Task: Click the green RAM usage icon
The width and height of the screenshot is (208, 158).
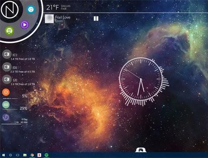Action: point(6,105)
